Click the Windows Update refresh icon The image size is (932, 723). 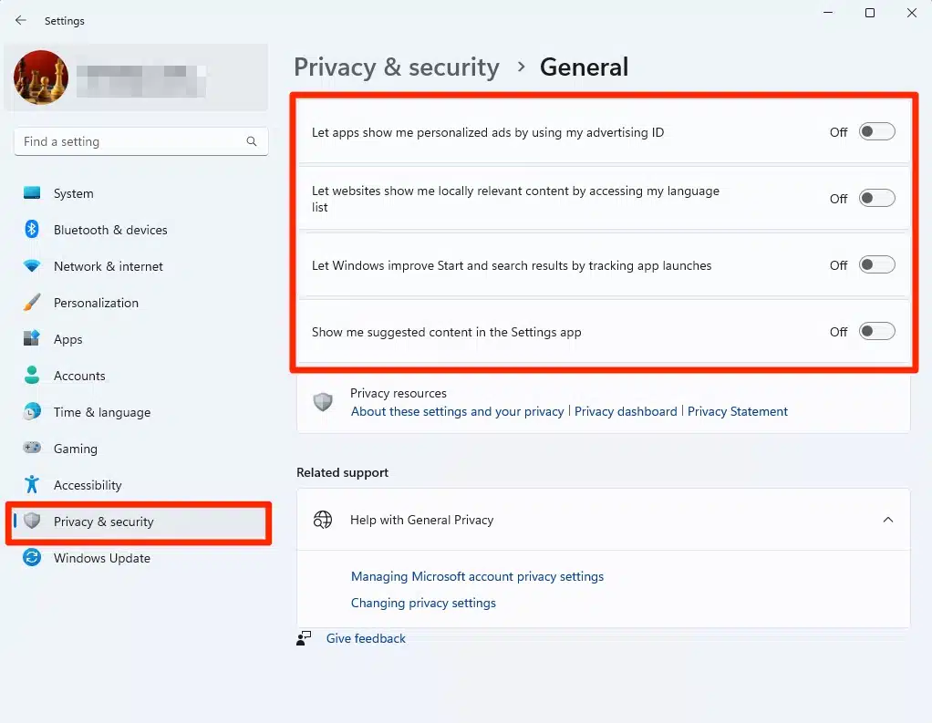click(32, 557)
